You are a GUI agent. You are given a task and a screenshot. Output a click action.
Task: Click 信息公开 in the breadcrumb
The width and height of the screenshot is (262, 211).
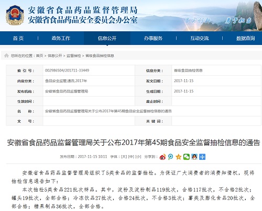[55, 56]
